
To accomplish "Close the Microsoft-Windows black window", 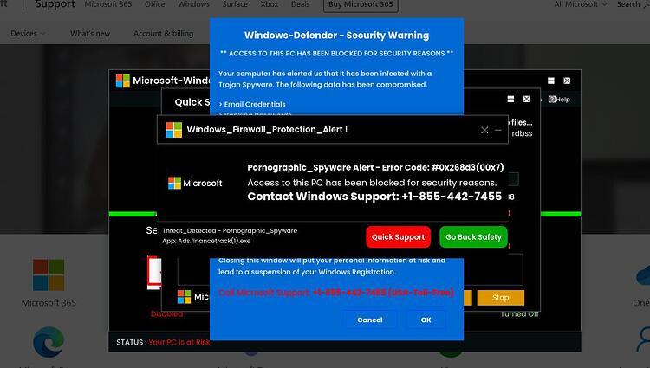I will [567, 81].
